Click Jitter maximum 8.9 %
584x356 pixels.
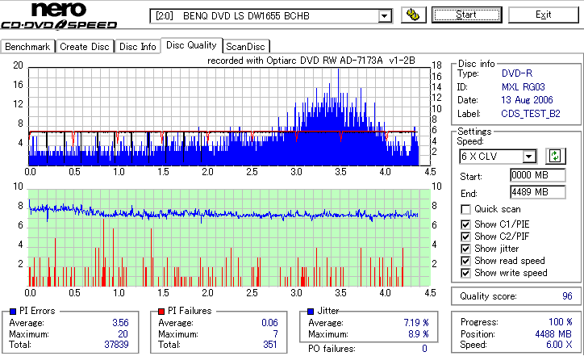(x=419, y=334)
